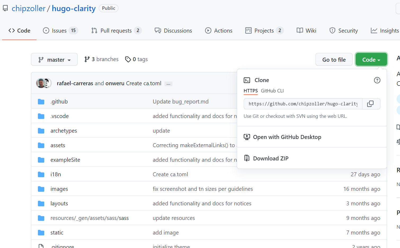Open the .github folder icon
400x248 pixels.
[41, 102]
